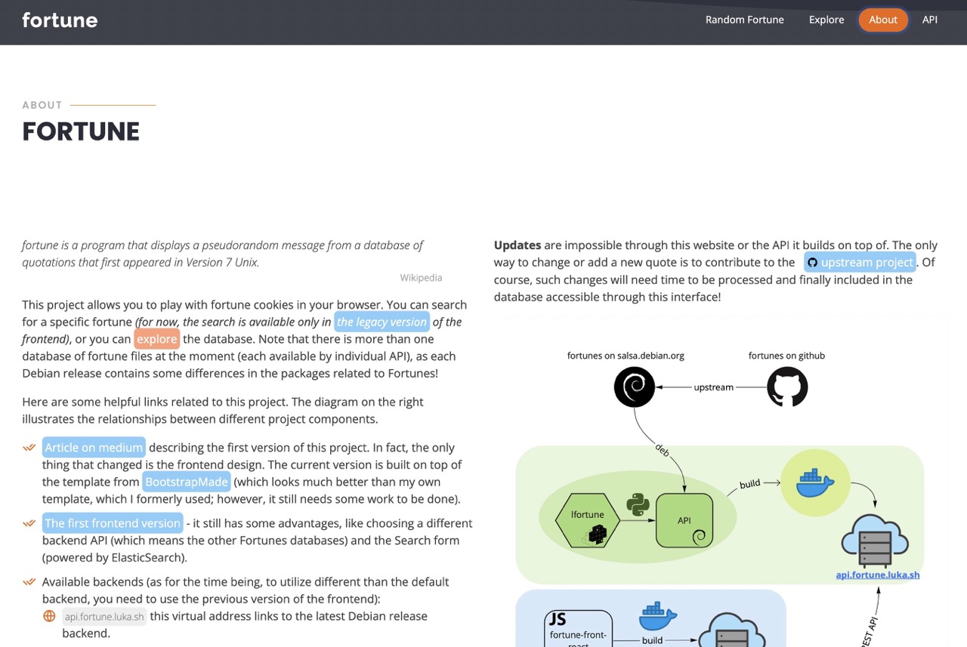Go to the Explore nav item
Screen dimensions: 967x647
coord(826,20)
